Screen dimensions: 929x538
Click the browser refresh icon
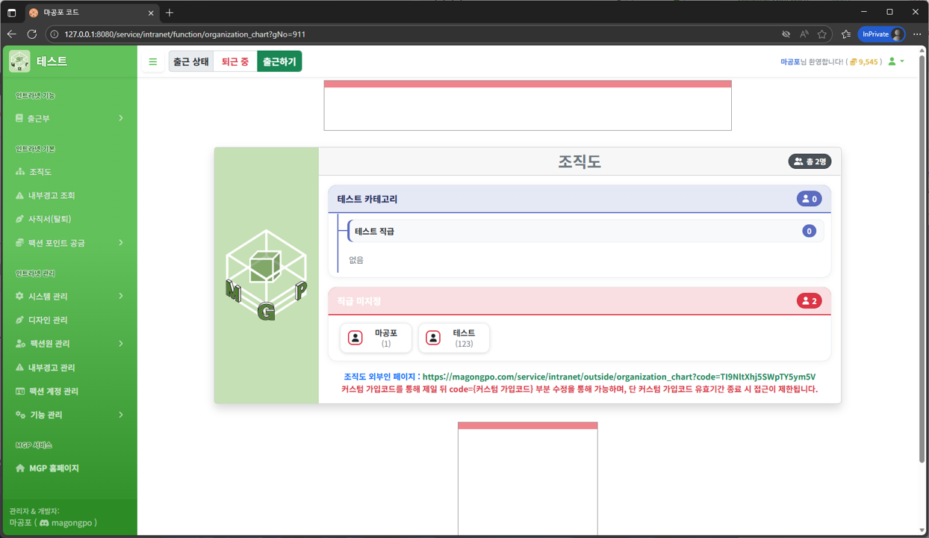32,34
